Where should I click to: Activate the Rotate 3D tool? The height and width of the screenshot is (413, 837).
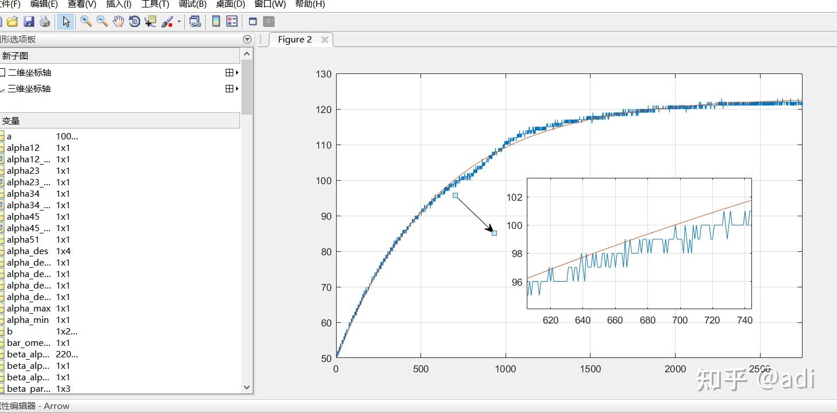(x=134, y=22)
